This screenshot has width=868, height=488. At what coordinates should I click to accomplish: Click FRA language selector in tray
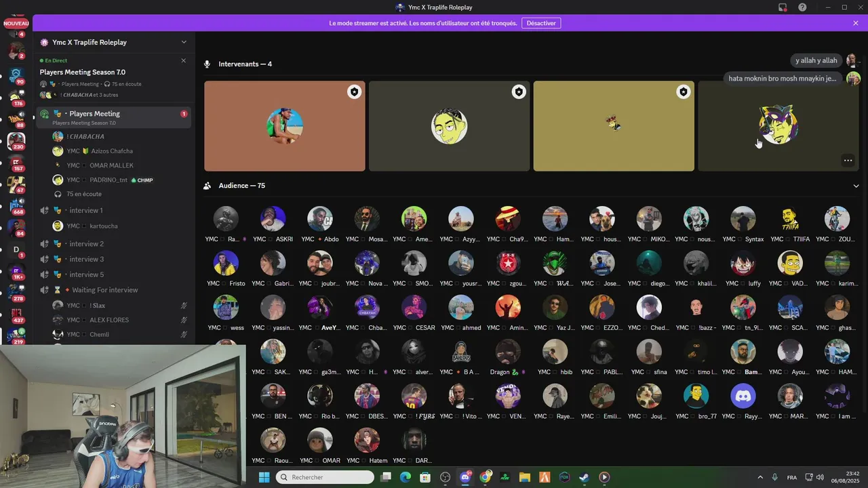tap(792, 477)
